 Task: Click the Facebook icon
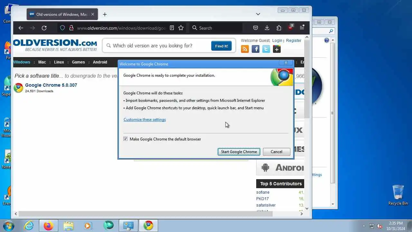pyautogui.click(x=256, y=49)
